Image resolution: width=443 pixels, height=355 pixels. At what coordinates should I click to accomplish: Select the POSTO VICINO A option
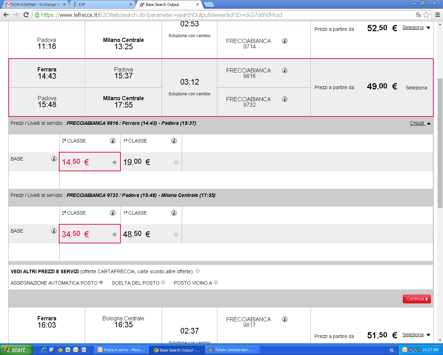[x=216, y=283]
